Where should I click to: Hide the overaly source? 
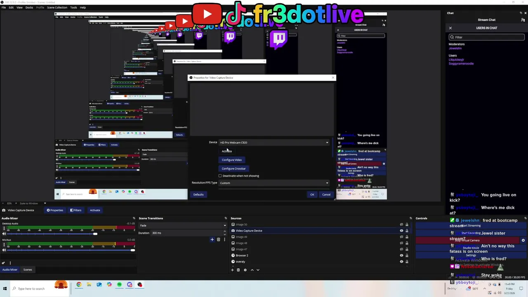click(x=401, y=262)
